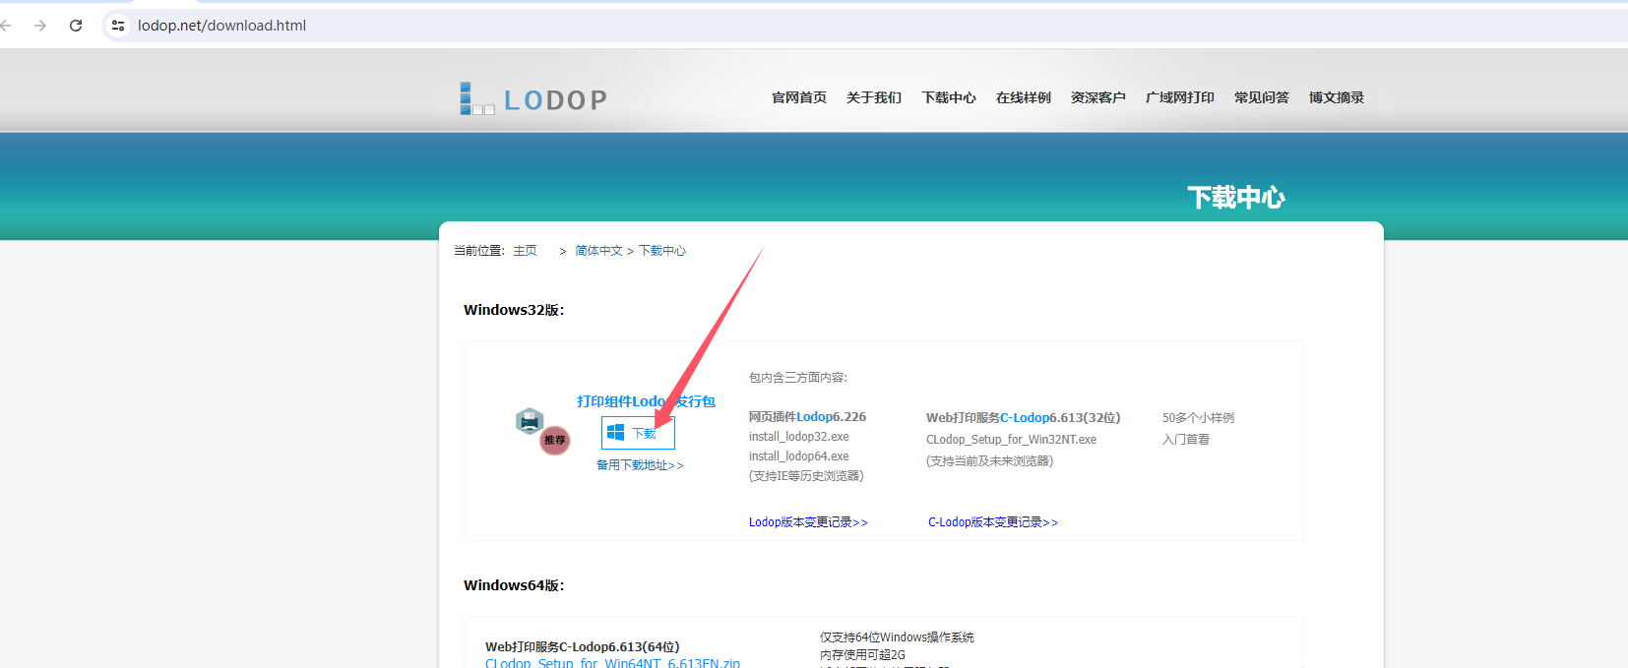
Task: Open 常见问答 in the navigation menu
Action: pos(1262,97)
